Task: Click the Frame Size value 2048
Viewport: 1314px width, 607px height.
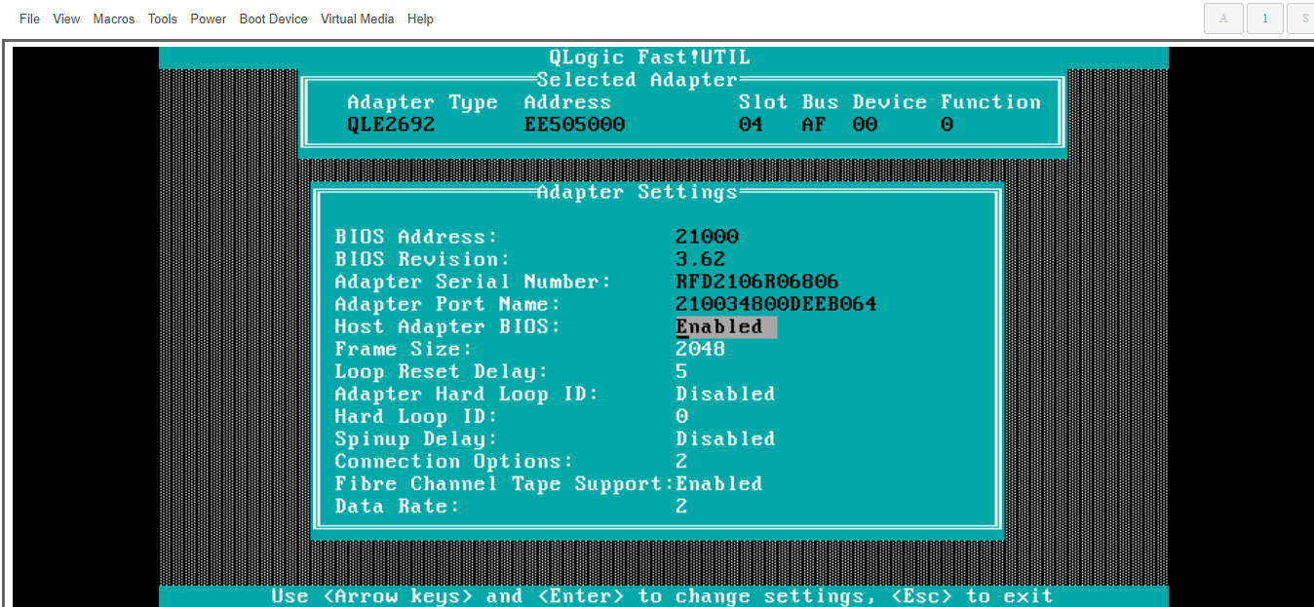Action: [701, 349]
